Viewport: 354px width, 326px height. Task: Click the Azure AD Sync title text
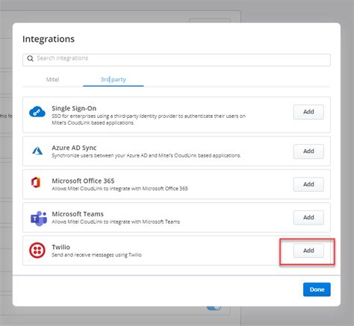point(74,148)
